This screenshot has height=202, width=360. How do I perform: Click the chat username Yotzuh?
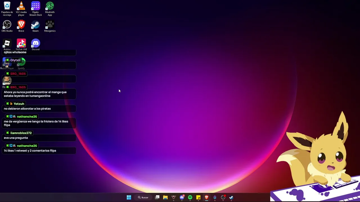click(x=19, y=104)
